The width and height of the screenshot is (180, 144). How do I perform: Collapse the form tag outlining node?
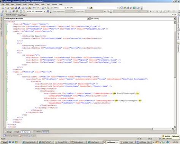[x=7, y=24]
